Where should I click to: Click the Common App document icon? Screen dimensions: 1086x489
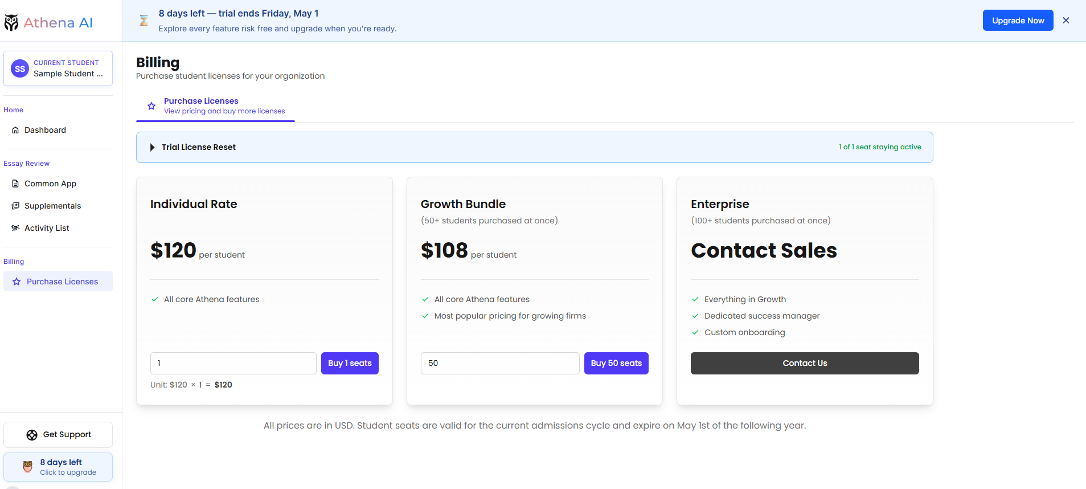pos(15,184)
